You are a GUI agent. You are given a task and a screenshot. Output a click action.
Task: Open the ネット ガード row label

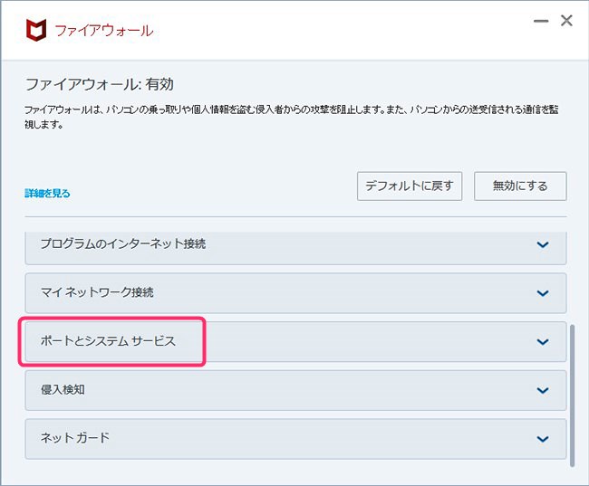click(x=74, y=438)
